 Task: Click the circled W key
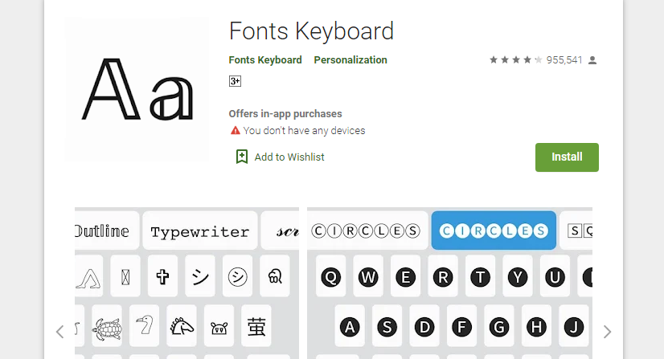coord(368,277)
